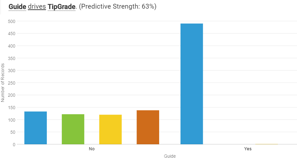Click the 400 tick label on y-axis

[12, 46]
